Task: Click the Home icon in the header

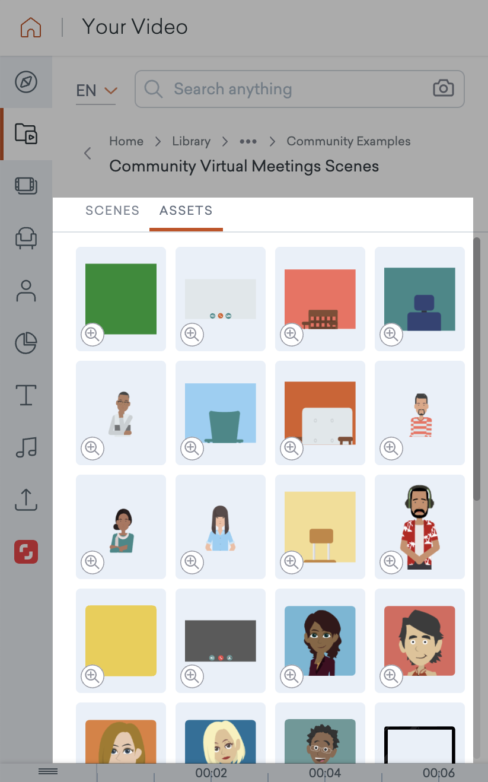Action: point(31,27)
